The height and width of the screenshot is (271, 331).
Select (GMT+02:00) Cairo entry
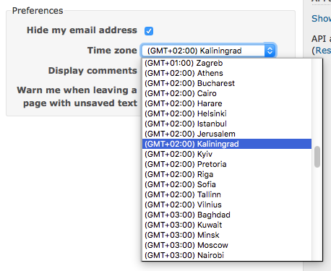(x=227, y=93)
